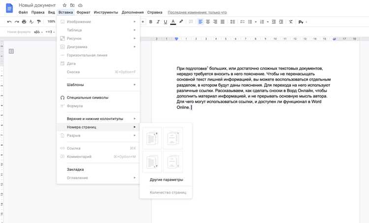This screenshot has height=223, width=369.
Task: Open the Правка menu
Action: click(38, 12)
